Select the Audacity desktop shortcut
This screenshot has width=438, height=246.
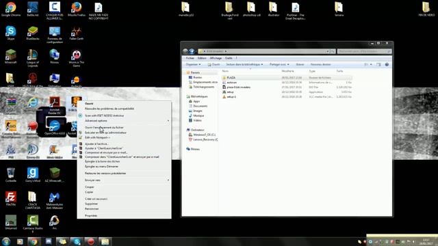click(x=76, y=81)
